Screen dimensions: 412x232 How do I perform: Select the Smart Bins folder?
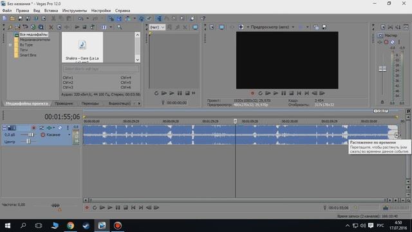pos(28,55)
